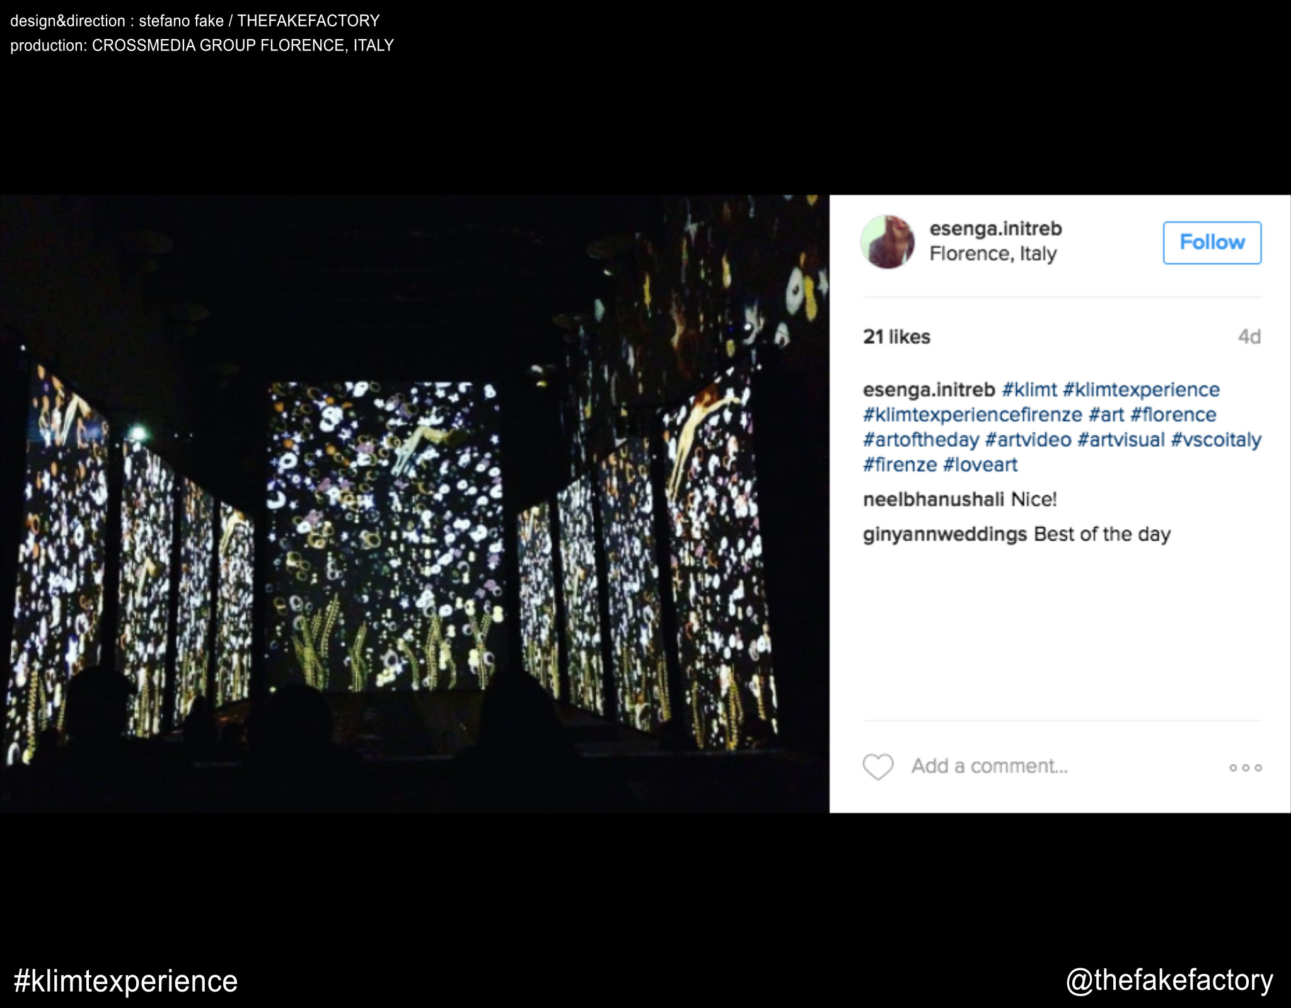Open the #klimtexperiencefirenze hashtag link
The height and width of the screenshot is (1008, 1291).
(972, 415)
